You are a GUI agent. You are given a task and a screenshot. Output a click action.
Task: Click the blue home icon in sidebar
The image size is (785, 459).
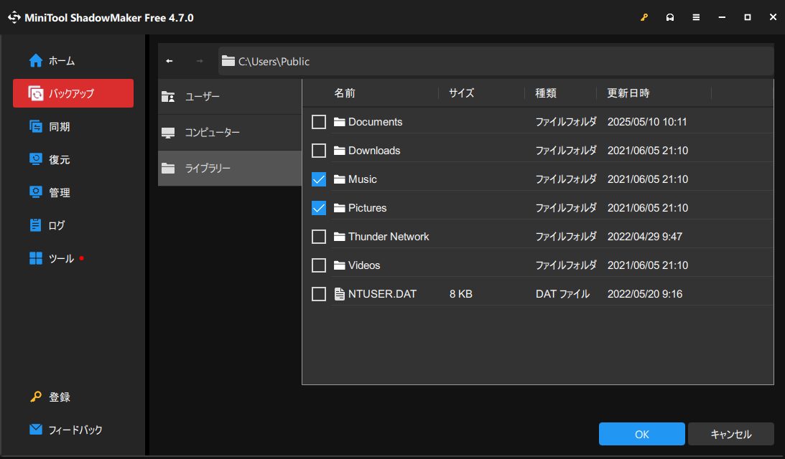click(x=35, y=60)
